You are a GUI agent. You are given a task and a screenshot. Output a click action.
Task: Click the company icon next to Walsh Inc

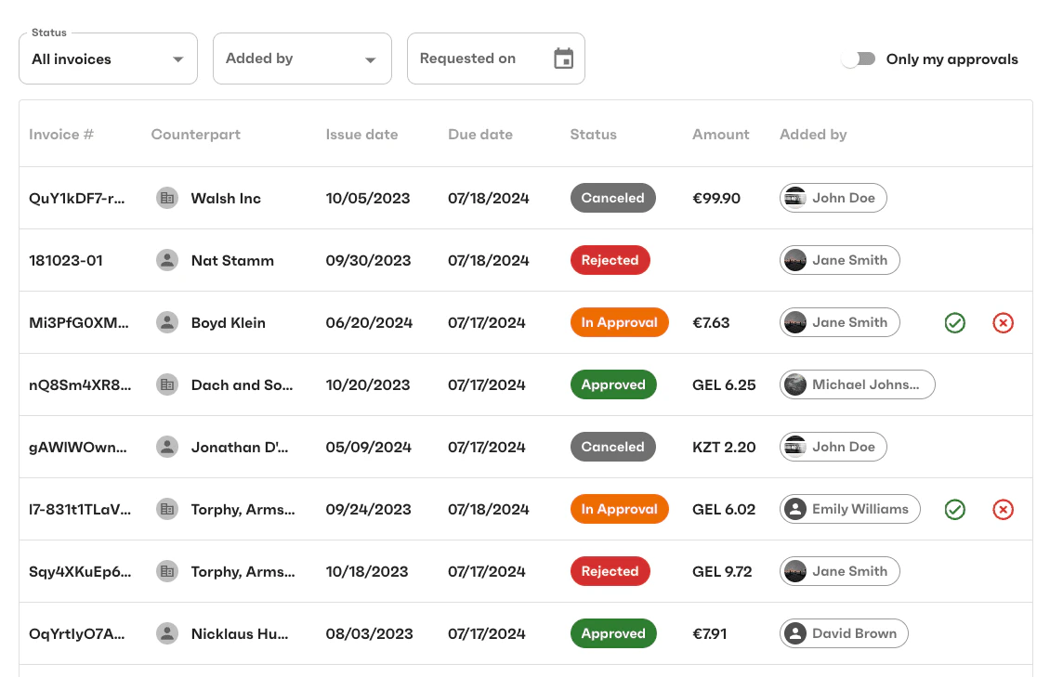click(x=167, y=198)
